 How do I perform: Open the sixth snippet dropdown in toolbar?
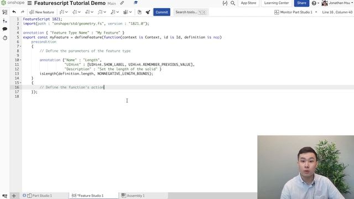[x=127, y=12]
